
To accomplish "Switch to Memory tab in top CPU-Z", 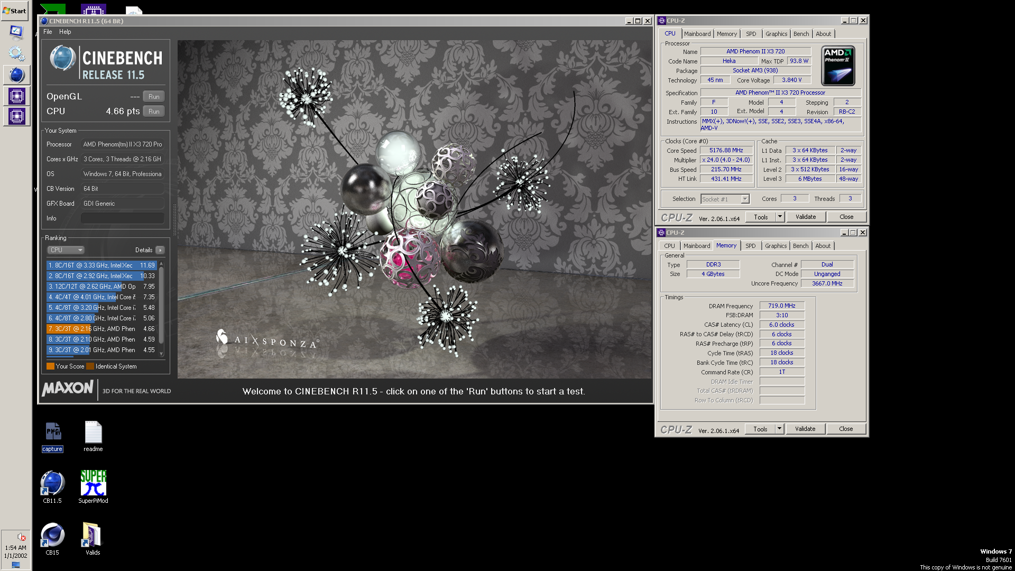I will tap(727, 34).
